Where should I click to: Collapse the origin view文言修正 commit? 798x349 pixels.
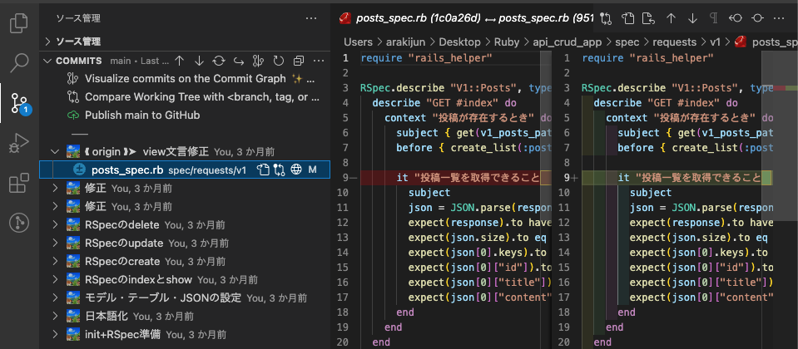[56, 151]
